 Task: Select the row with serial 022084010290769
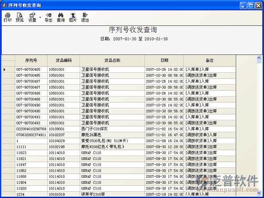(119, 129)
